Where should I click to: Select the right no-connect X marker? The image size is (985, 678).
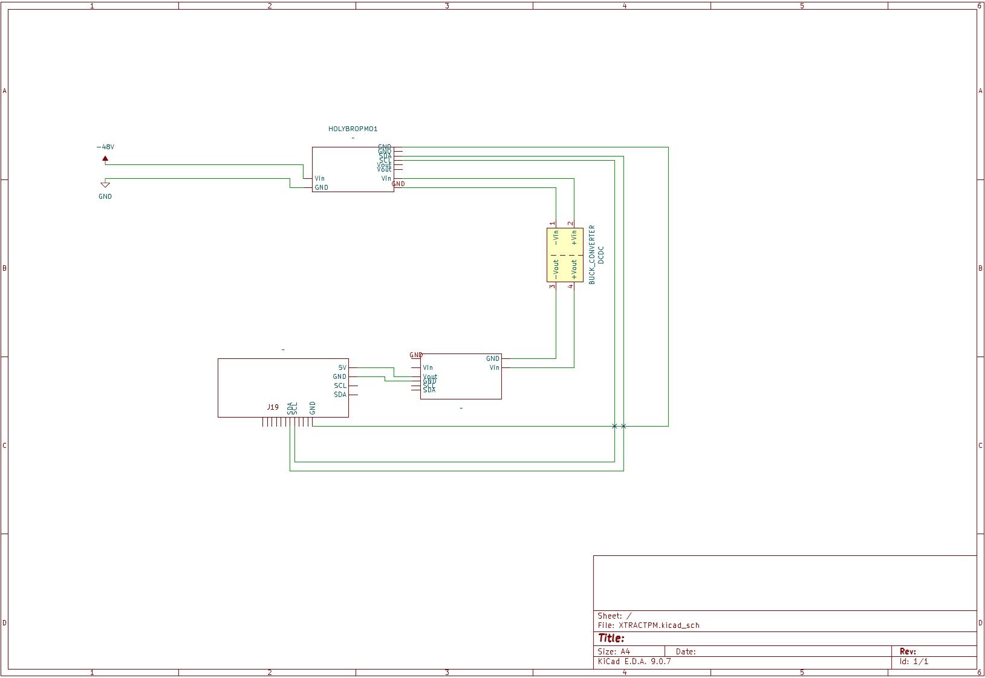coord(623,426)
